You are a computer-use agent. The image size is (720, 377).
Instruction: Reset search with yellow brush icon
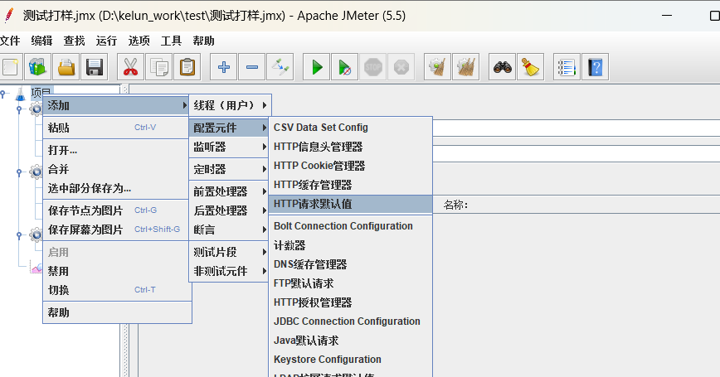[530, 67]
